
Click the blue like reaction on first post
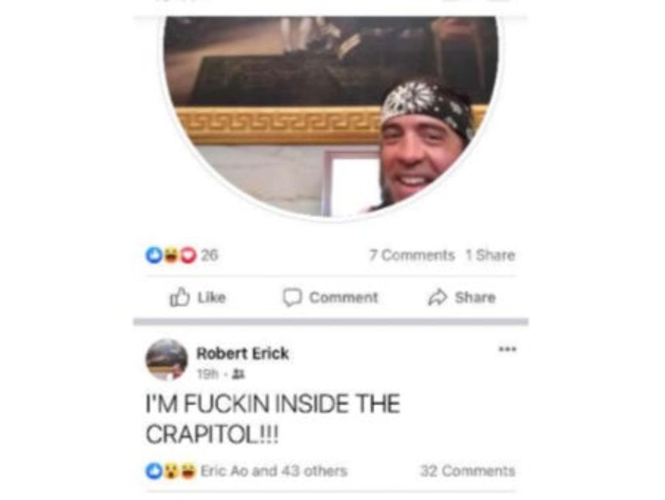[x=154, y=255]
